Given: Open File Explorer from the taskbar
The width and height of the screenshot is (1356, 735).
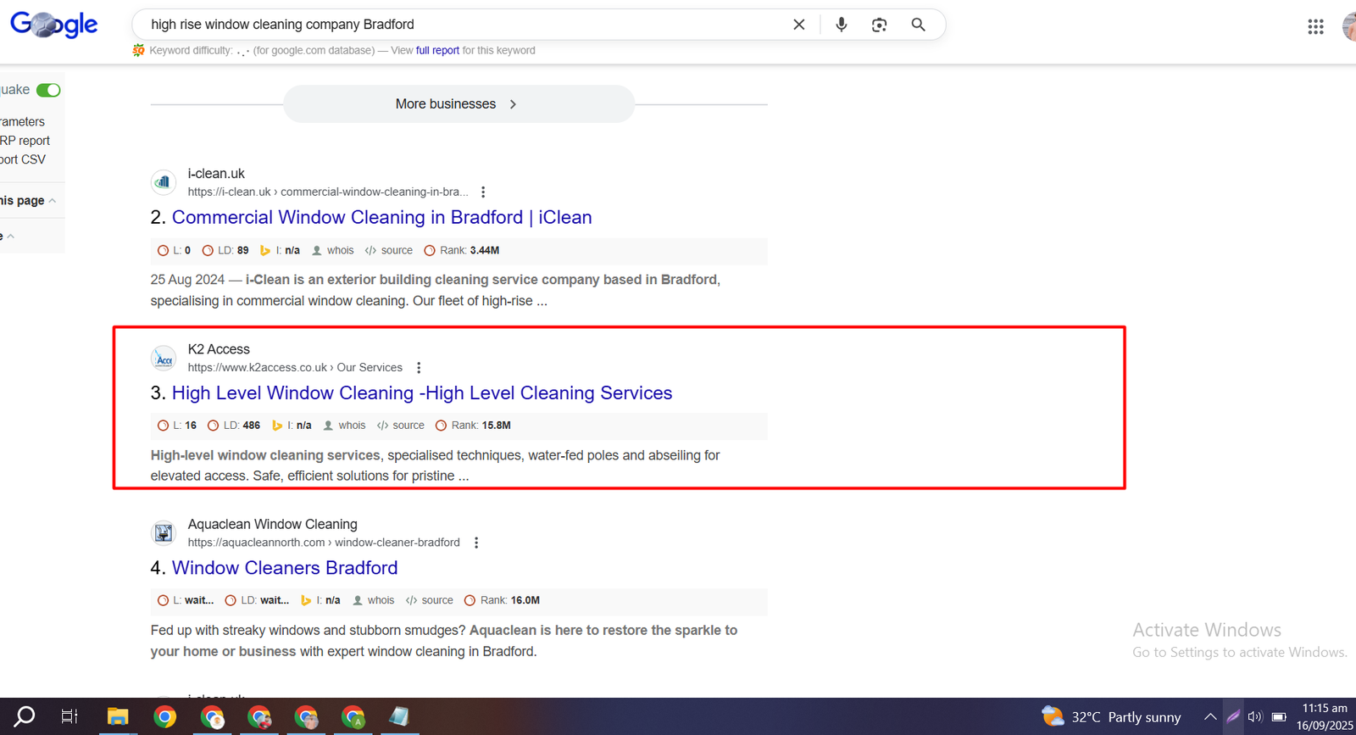Looking at the screenshot, I should 117,717.
